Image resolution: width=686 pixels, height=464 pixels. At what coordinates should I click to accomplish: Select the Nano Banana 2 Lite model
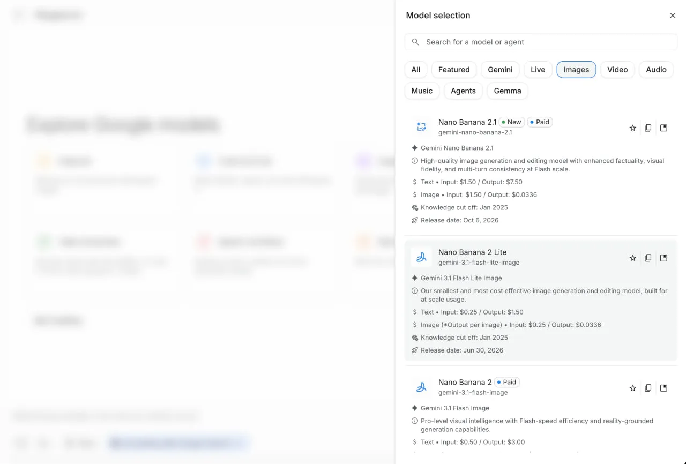(541, 301)
